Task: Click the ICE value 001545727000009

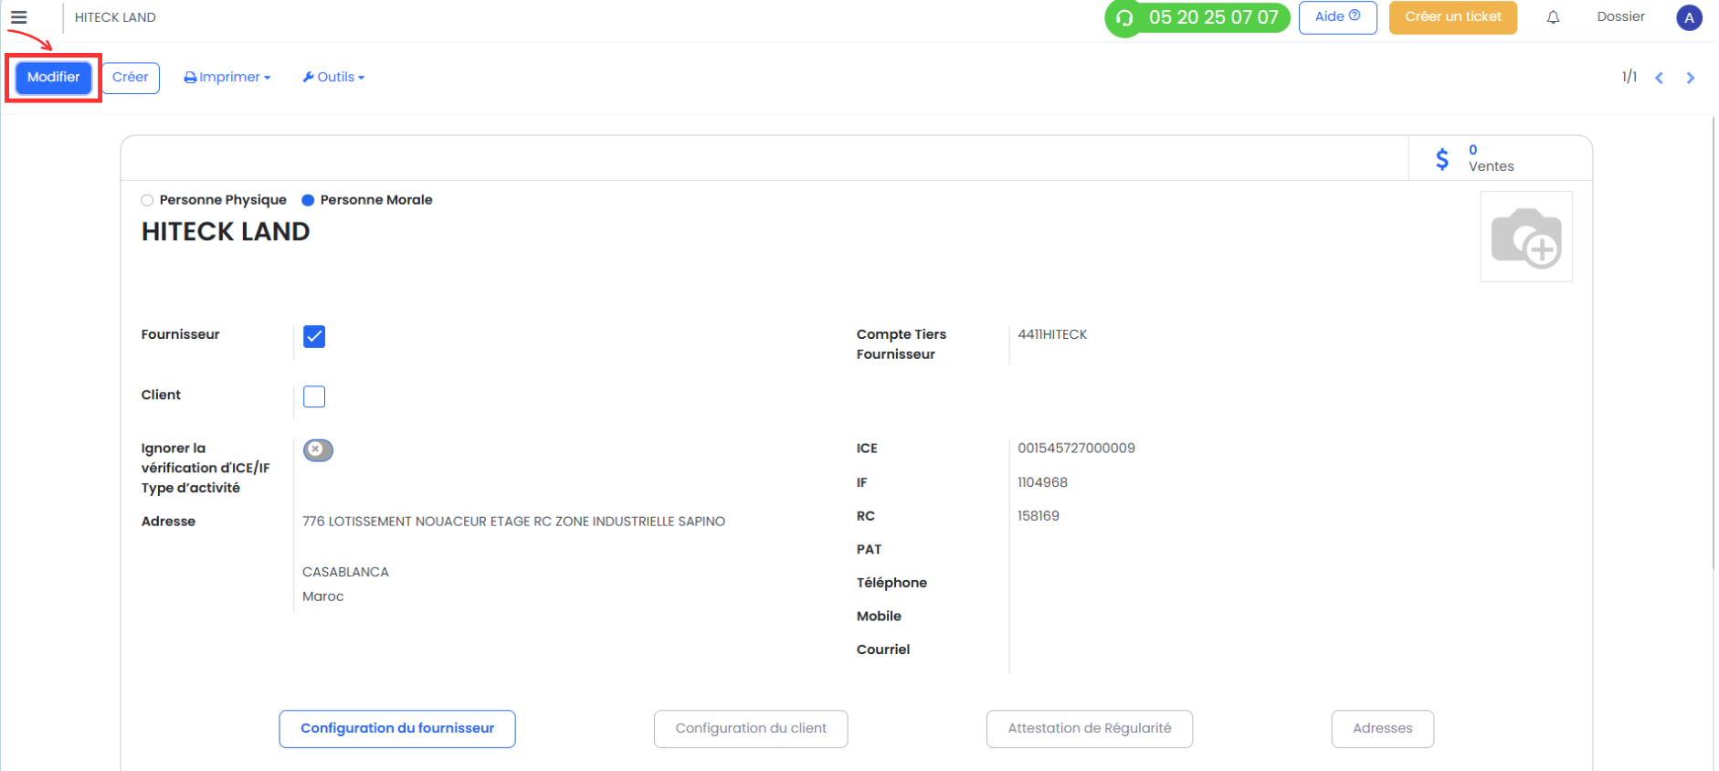Action: [x=1077, y=449]
